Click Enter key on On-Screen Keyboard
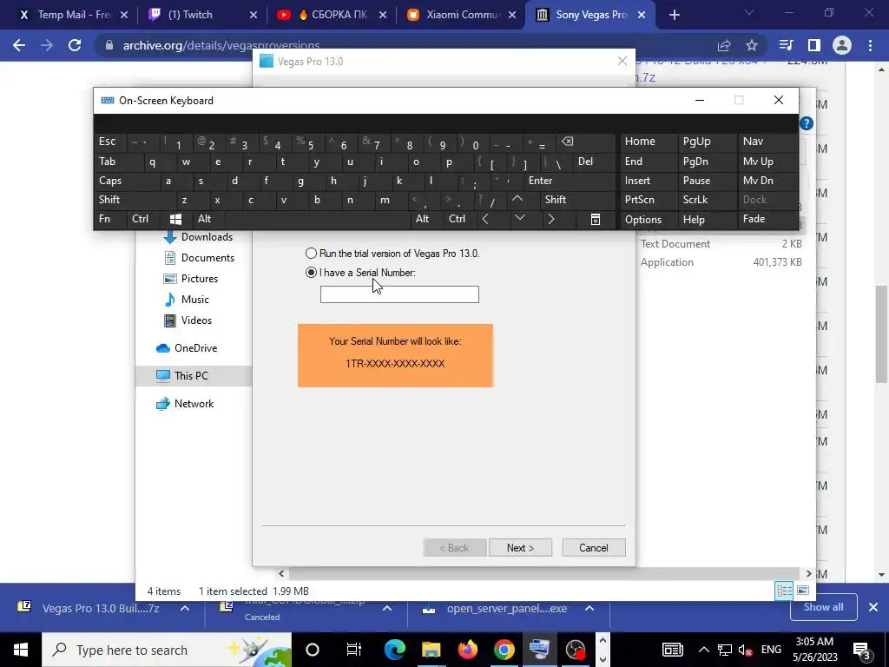 540,181
